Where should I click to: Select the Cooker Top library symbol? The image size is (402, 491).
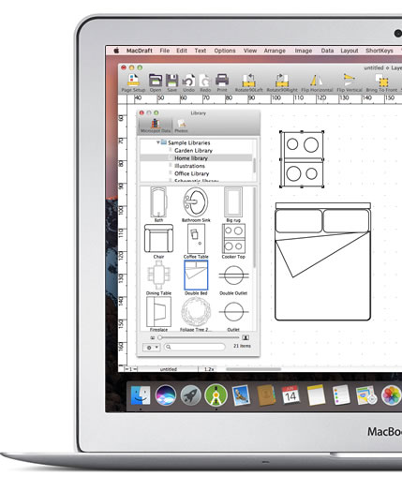pyautogui.click(x=233, y=241)
